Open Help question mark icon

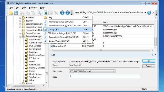tap(68, 13)
